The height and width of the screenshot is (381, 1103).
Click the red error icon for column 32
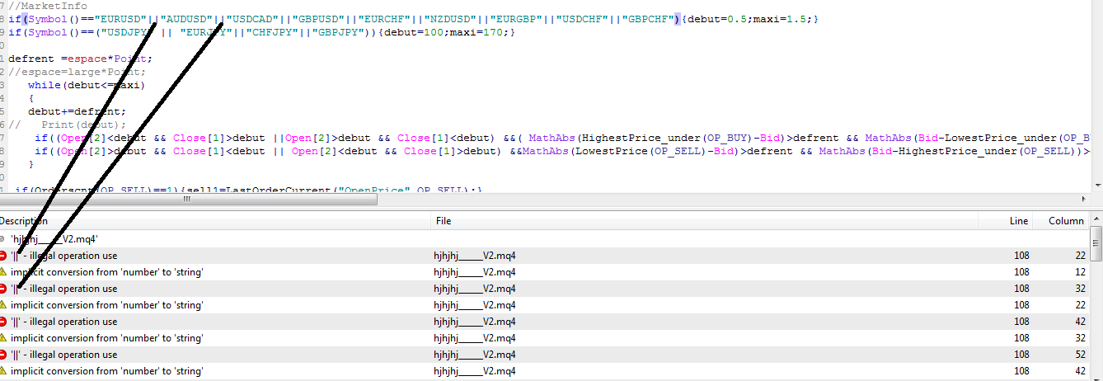(3, 289)
